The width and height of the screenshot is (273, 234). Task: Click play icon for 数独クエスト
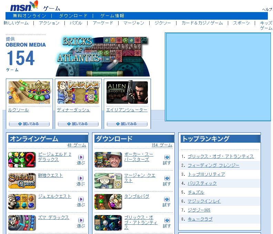coord(80,178)
